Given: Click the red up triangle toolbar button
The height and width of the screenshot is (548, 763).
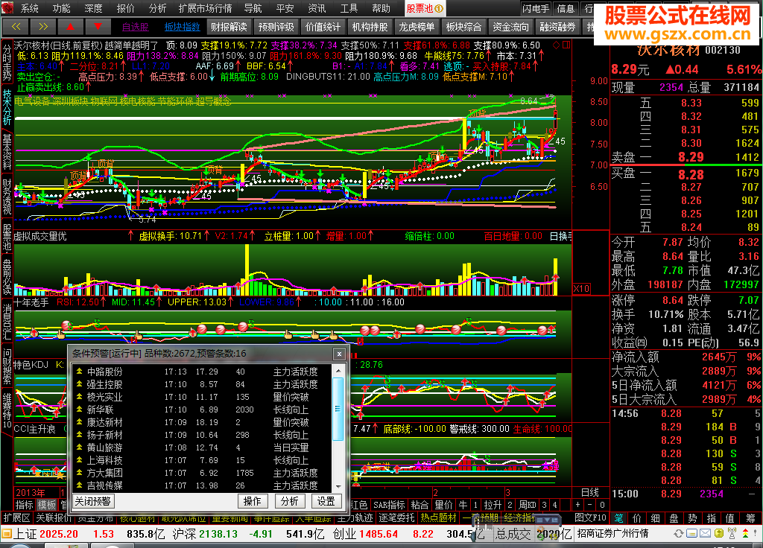Looking at the screenshot, I should click(71, 27).
